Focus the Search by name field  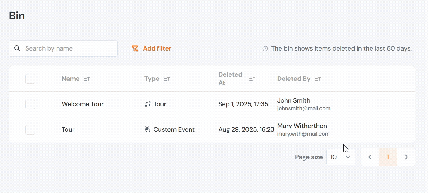pos(63,48)
